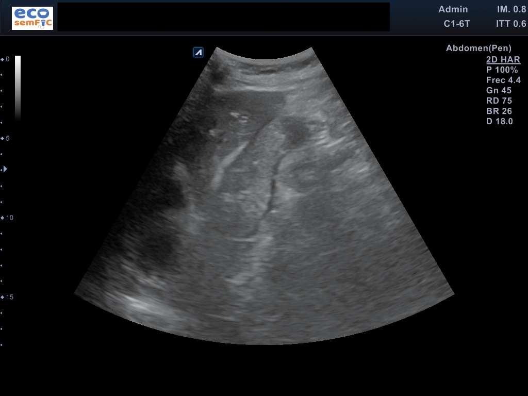Click the D 18.0 depth value
The width and height of the screenshot is (528, 396).
tap(500, 122)
